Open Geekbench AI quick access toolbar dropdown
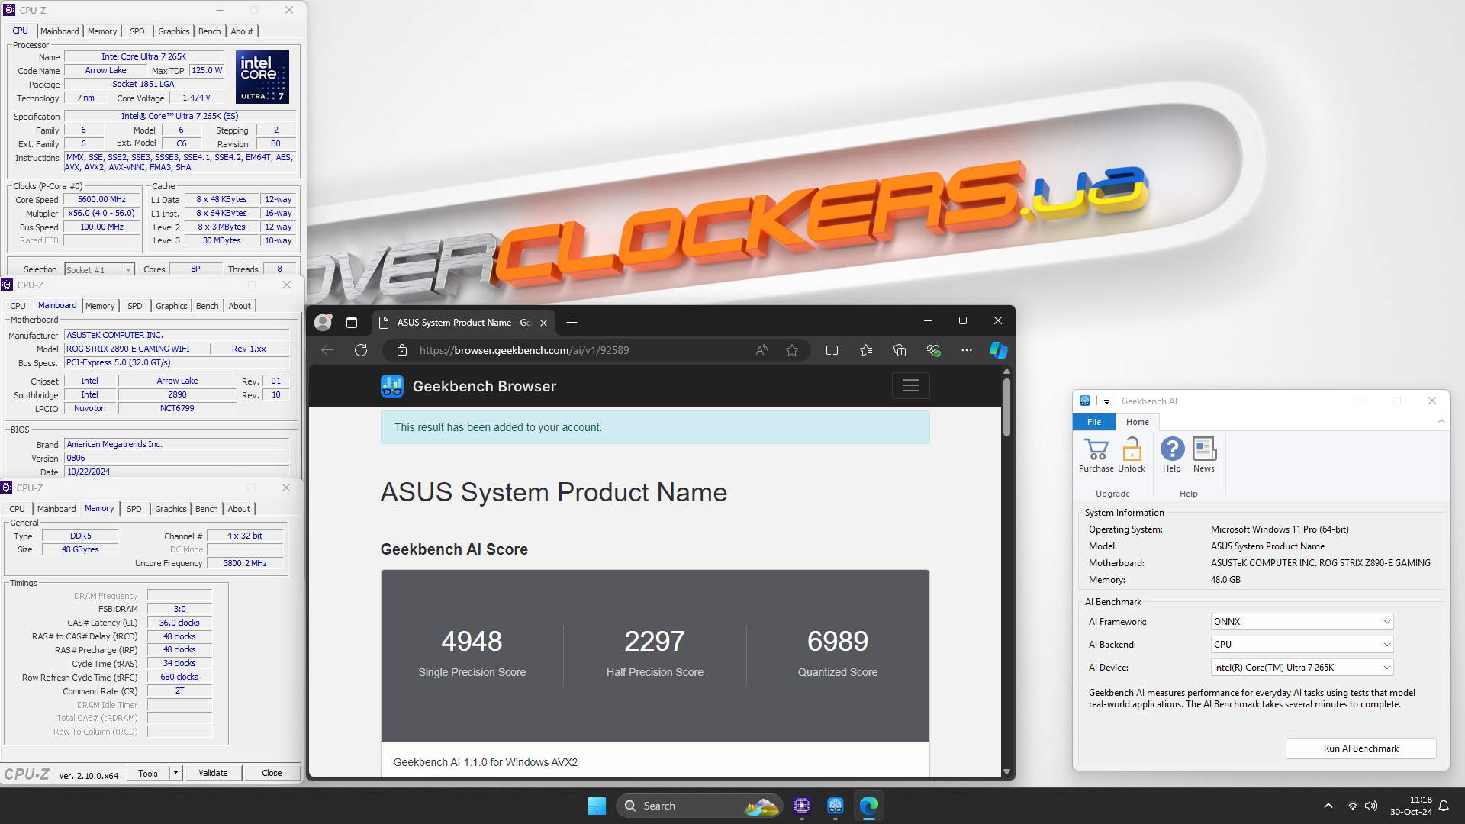1465x824 pixels. click(1106, 401)
